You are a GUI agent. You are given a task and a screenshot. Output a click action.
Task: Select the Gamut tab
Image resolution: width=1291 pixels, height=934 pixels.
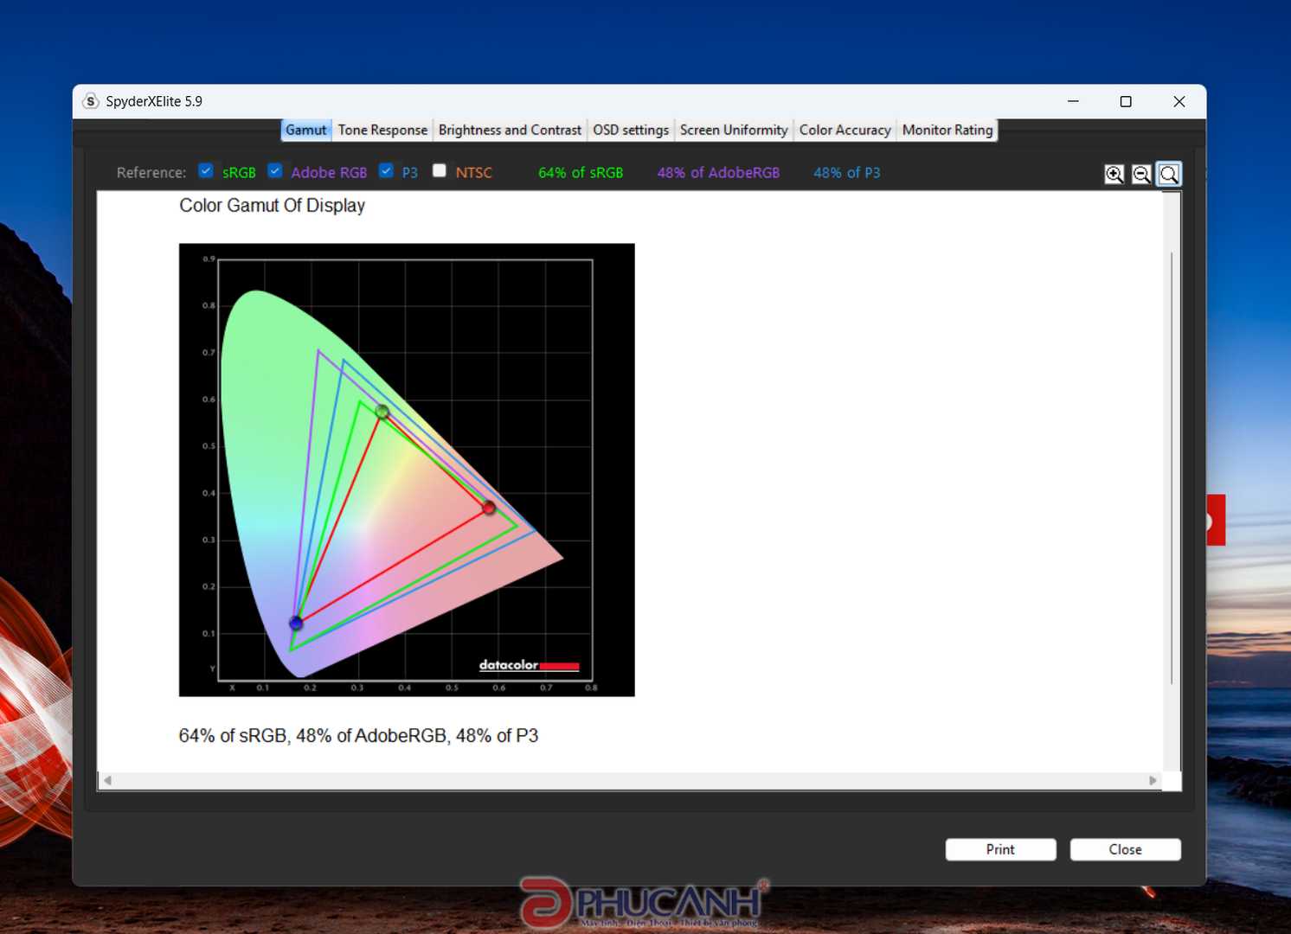[x=306, y=130]
